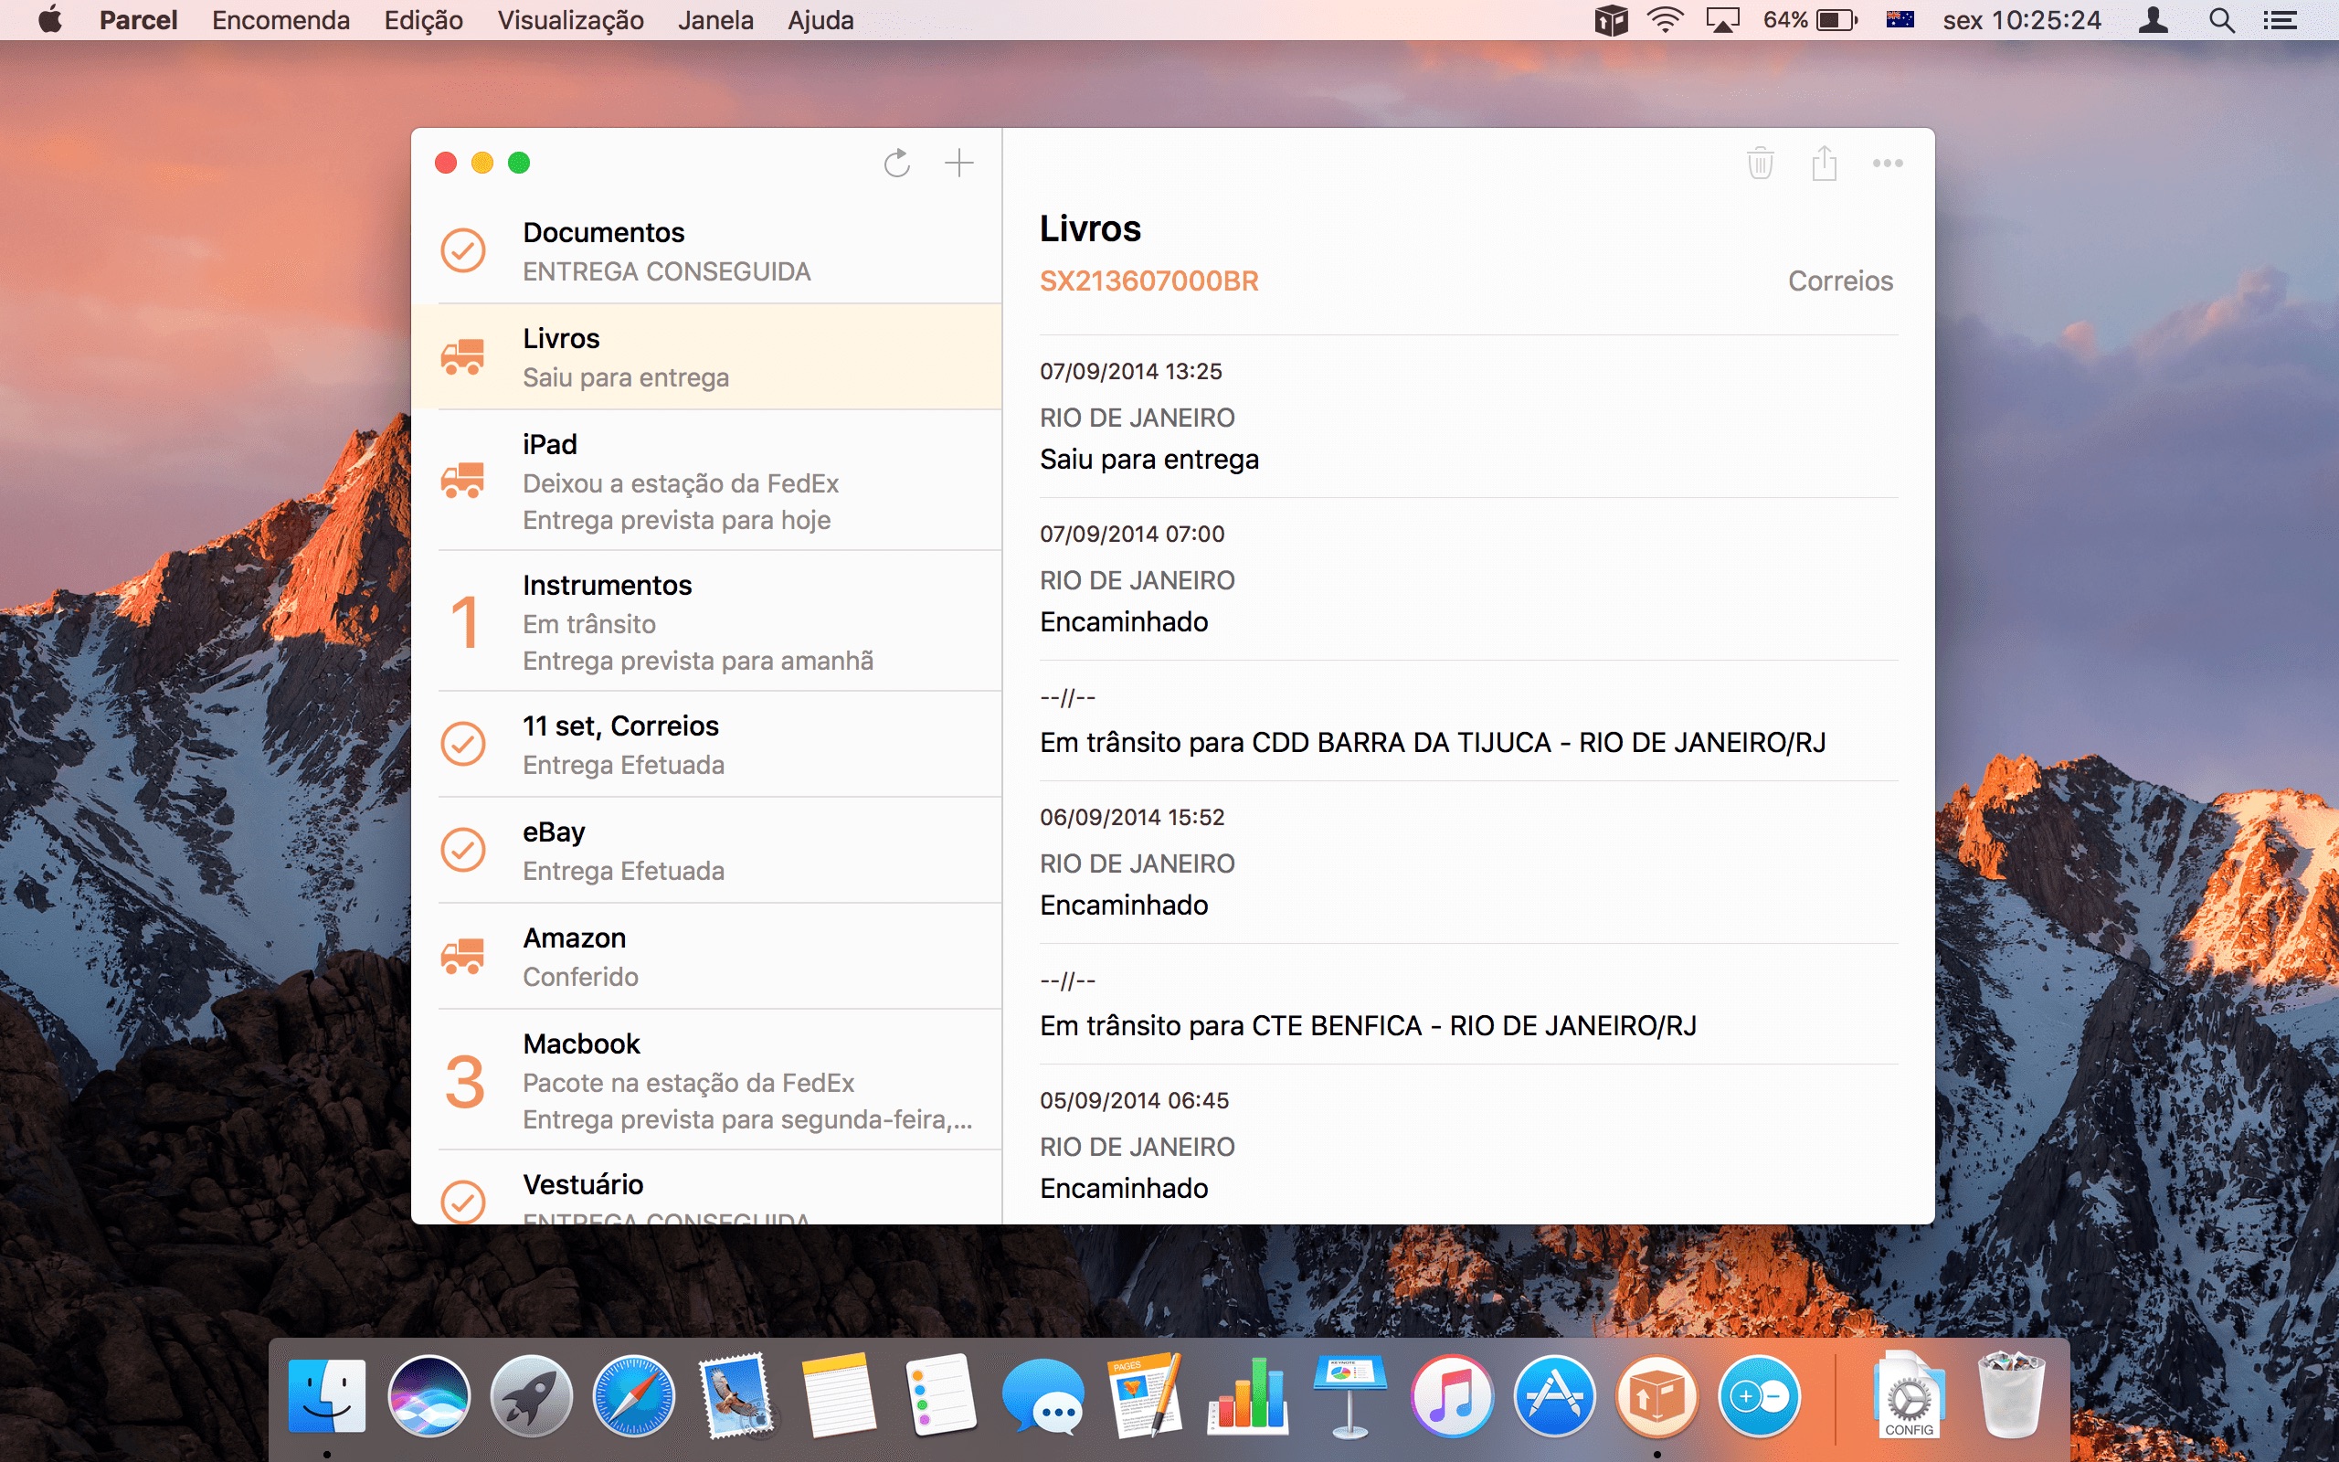The image size is (2339, 1462).
Task: Open the Trash in the Dock
Action: [x=2011, y=1395]
